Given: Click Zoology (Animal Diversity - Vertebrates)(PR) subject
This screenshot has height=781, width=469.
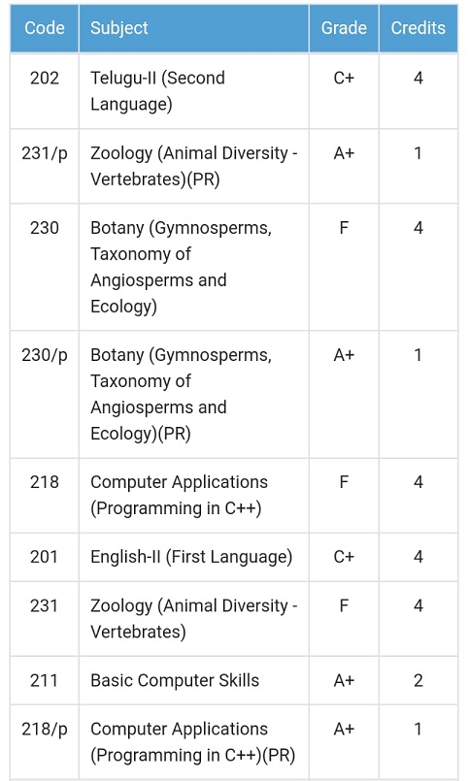Looking at the screenshot, I should click(x=193, y=166).
